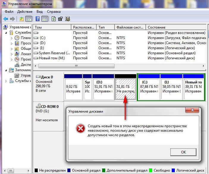Image resolution: width=209 pixels, height=174 pixels.
Task: Toggle the Show/Hide Action Pane icon
Action: [x=45, y=19]
